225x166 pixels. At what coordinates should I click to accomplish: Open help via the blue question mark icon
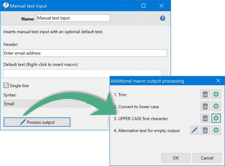click(x=162, y=18)
